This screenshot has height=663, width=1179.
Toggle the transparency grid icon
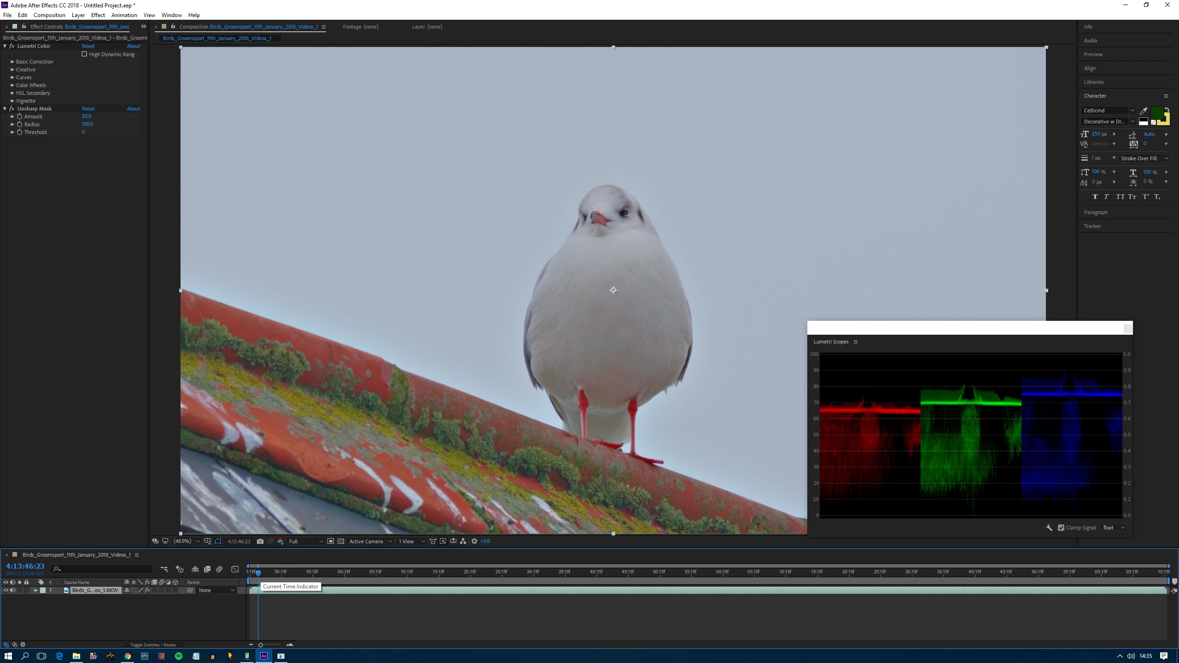tap(341, 541)
